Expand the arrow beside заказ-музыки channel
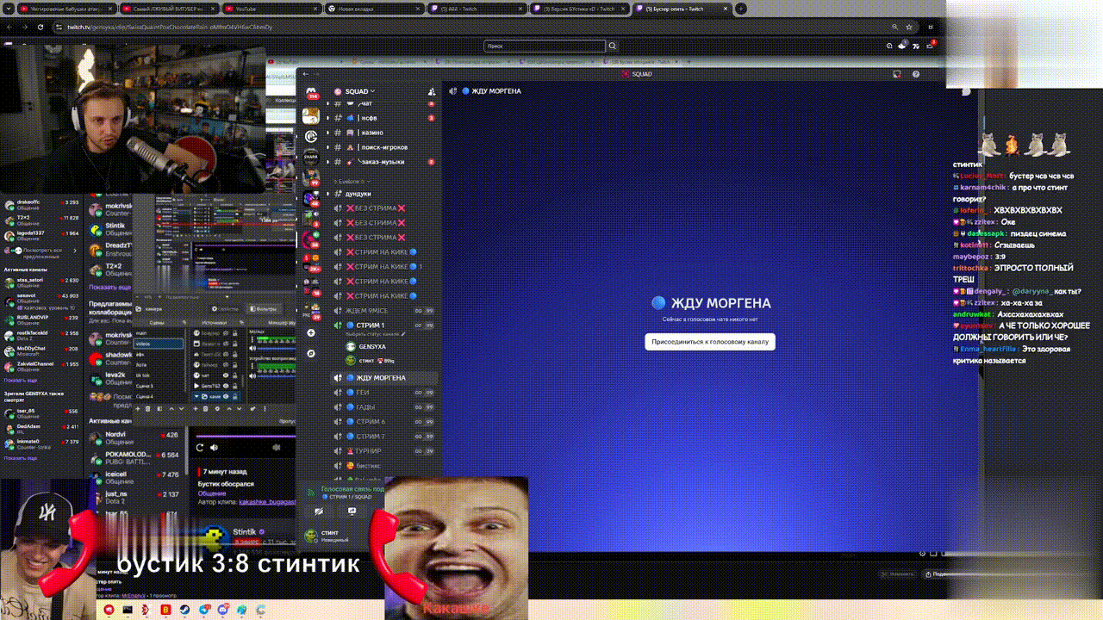Viewport: 1103px width, 620px height. tap(328, 162)
